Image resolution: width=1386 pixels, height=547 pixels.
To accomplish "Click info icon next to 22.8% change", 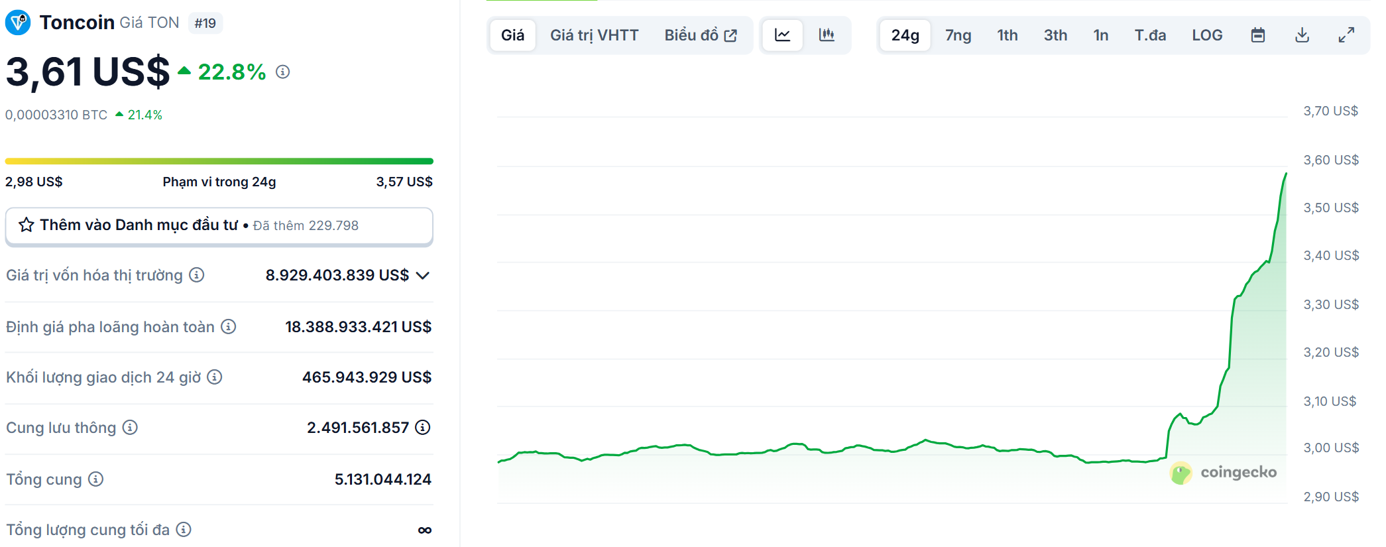I will point(283,72).
